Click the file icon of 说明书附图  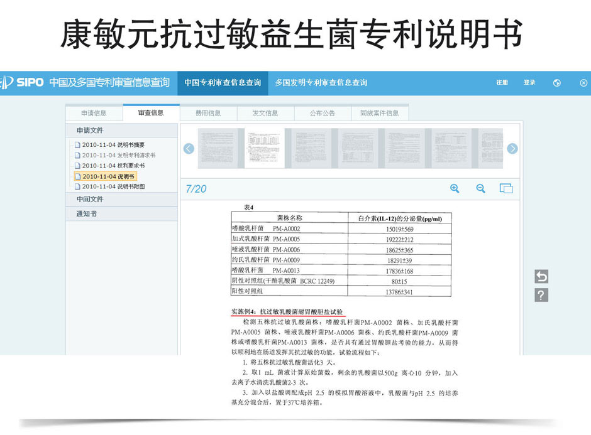tap(77, 186)
